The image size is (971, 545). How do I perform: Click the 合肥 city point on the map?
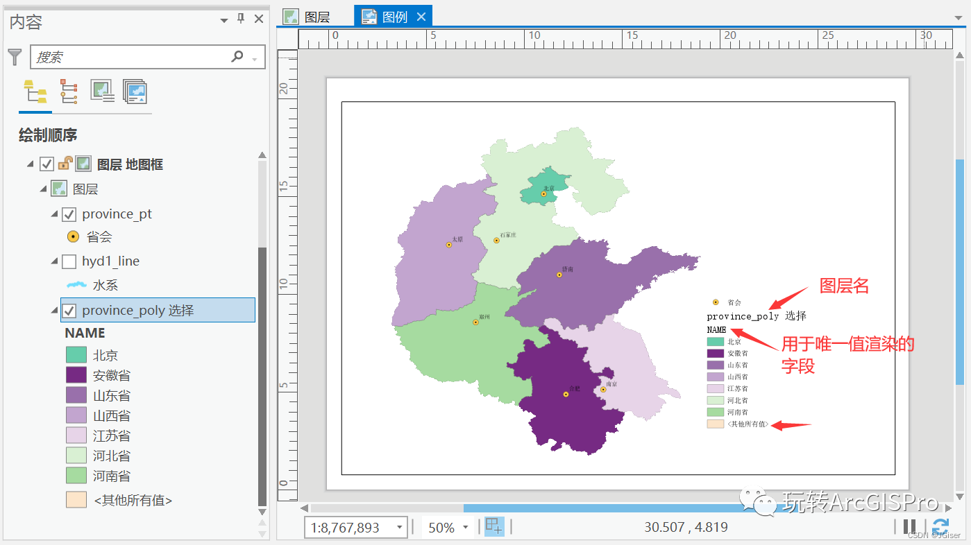pos(566,394)
